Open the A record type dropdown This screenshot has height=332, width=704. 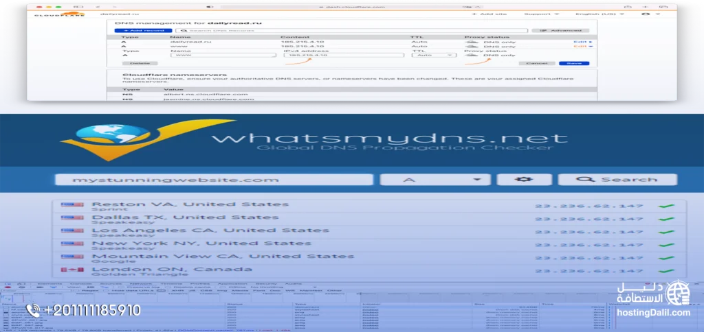tap(435, 180)
